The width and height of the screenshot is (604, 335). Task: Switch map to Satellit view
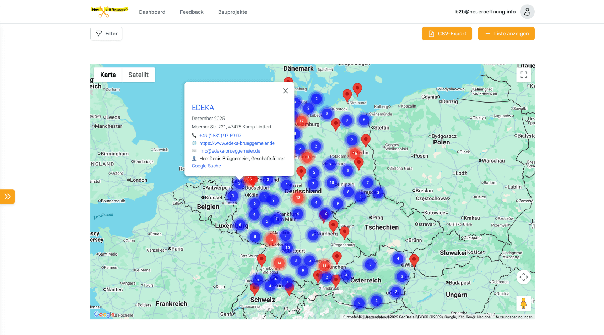coord(138,75)
